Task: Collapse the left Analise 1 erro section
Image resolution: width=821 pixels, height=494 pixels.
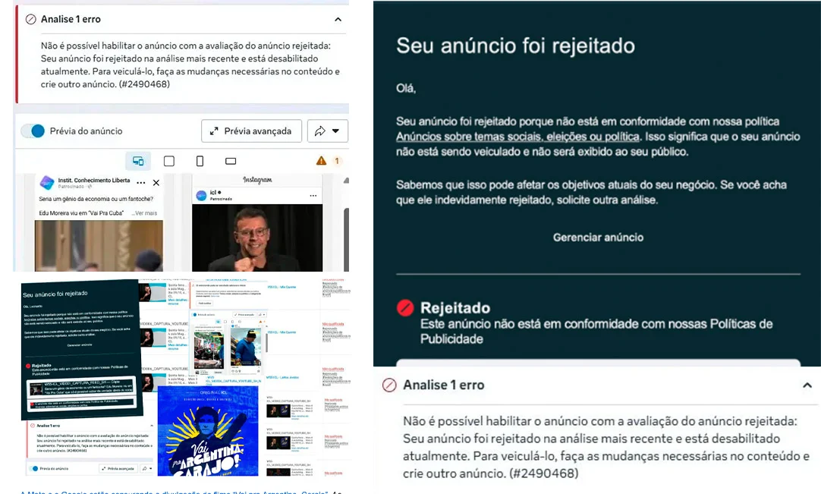Action: [x=337, y=20]
